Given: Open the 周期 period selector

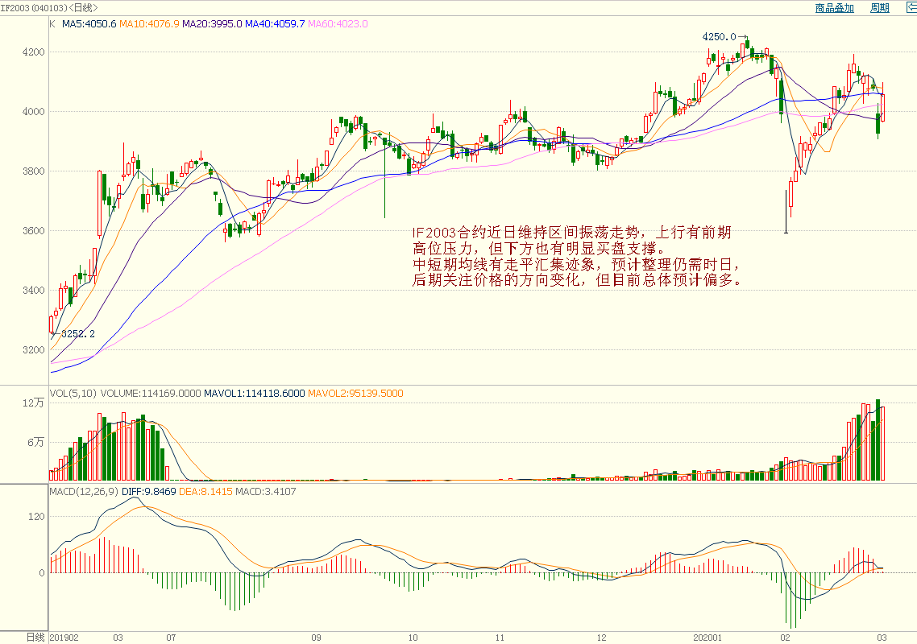Looking at the screenshot, I should (x=879, y=8).
